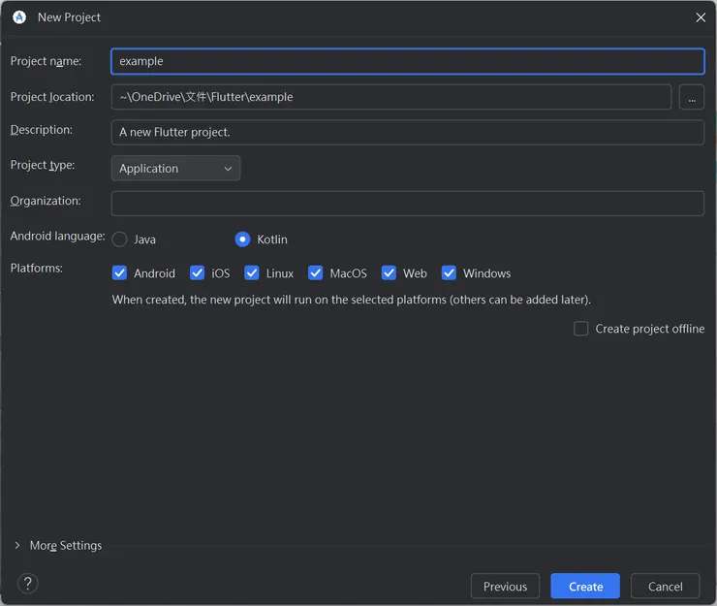Enable Create project offline checkbox
The width and height of the screenshot is (717, 606).
(x=581, y=329)
